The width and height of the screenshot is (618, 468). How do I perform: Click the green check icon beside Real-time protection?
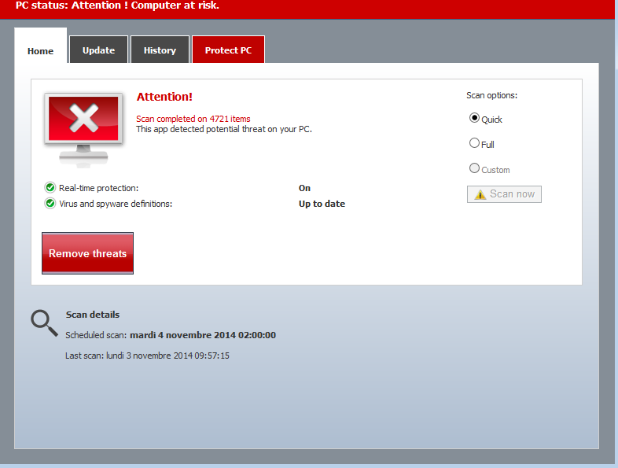pos(50,188)
